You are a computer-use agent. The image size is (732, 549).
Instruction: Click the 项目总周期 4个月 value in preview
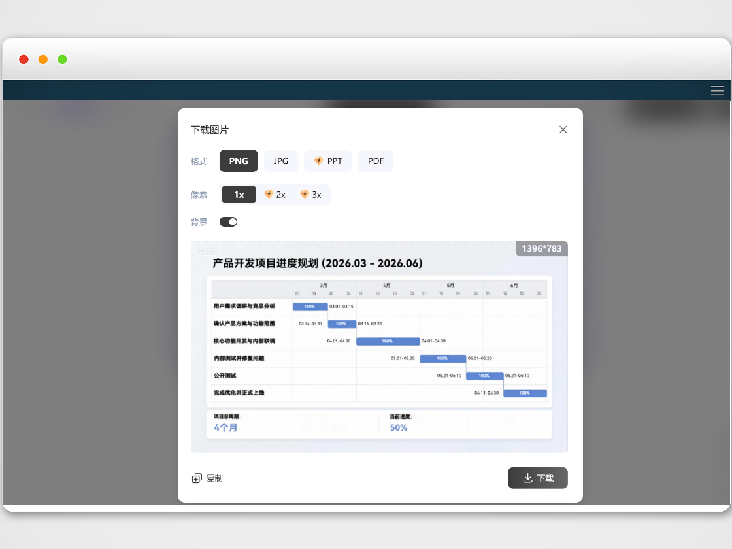point(225,427)
